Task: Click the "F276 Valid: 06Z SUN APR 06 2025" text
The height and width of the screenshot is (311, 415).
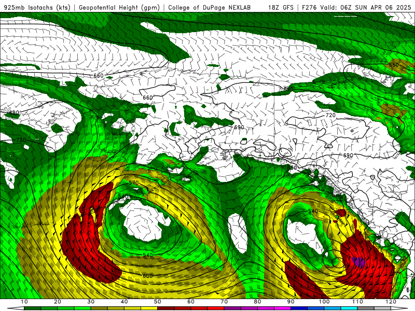Action: tap(357, 8)
